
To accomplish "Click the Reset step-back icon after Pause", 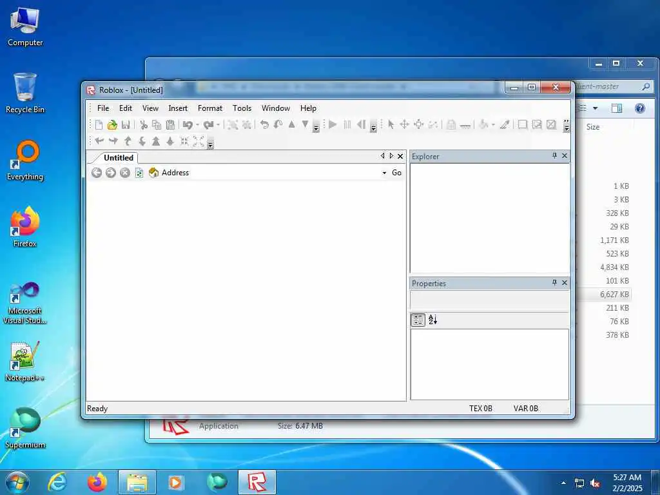I will tap(361, 124).
